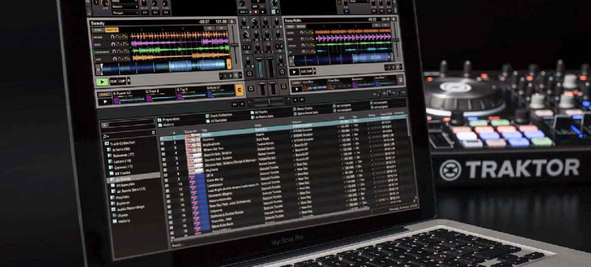
Task: Sort track list by BPM column
Action: click(342, 117)
